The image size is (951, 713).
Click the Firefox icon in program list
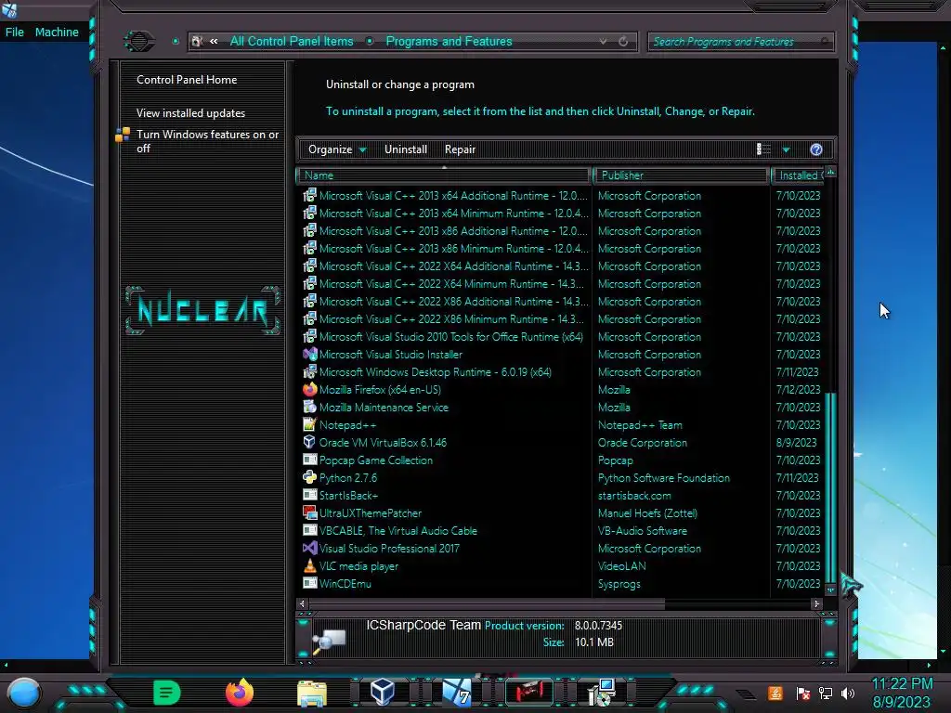coord(309,389)
